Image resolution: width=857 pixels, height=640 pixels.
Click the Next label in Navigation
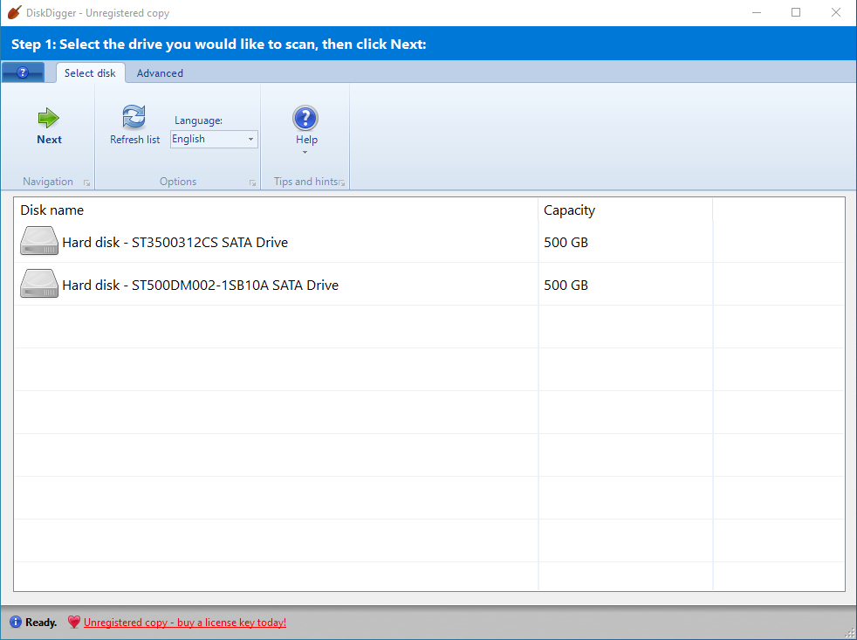click(x=49, y=140)
